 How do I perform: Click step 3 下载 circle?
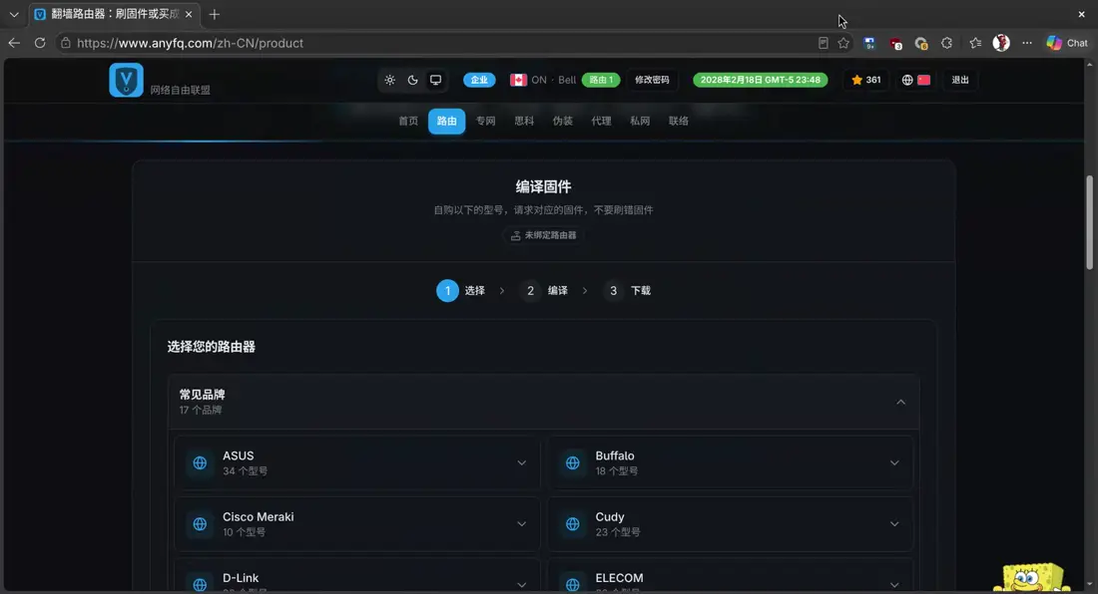[x=614, y=291]
